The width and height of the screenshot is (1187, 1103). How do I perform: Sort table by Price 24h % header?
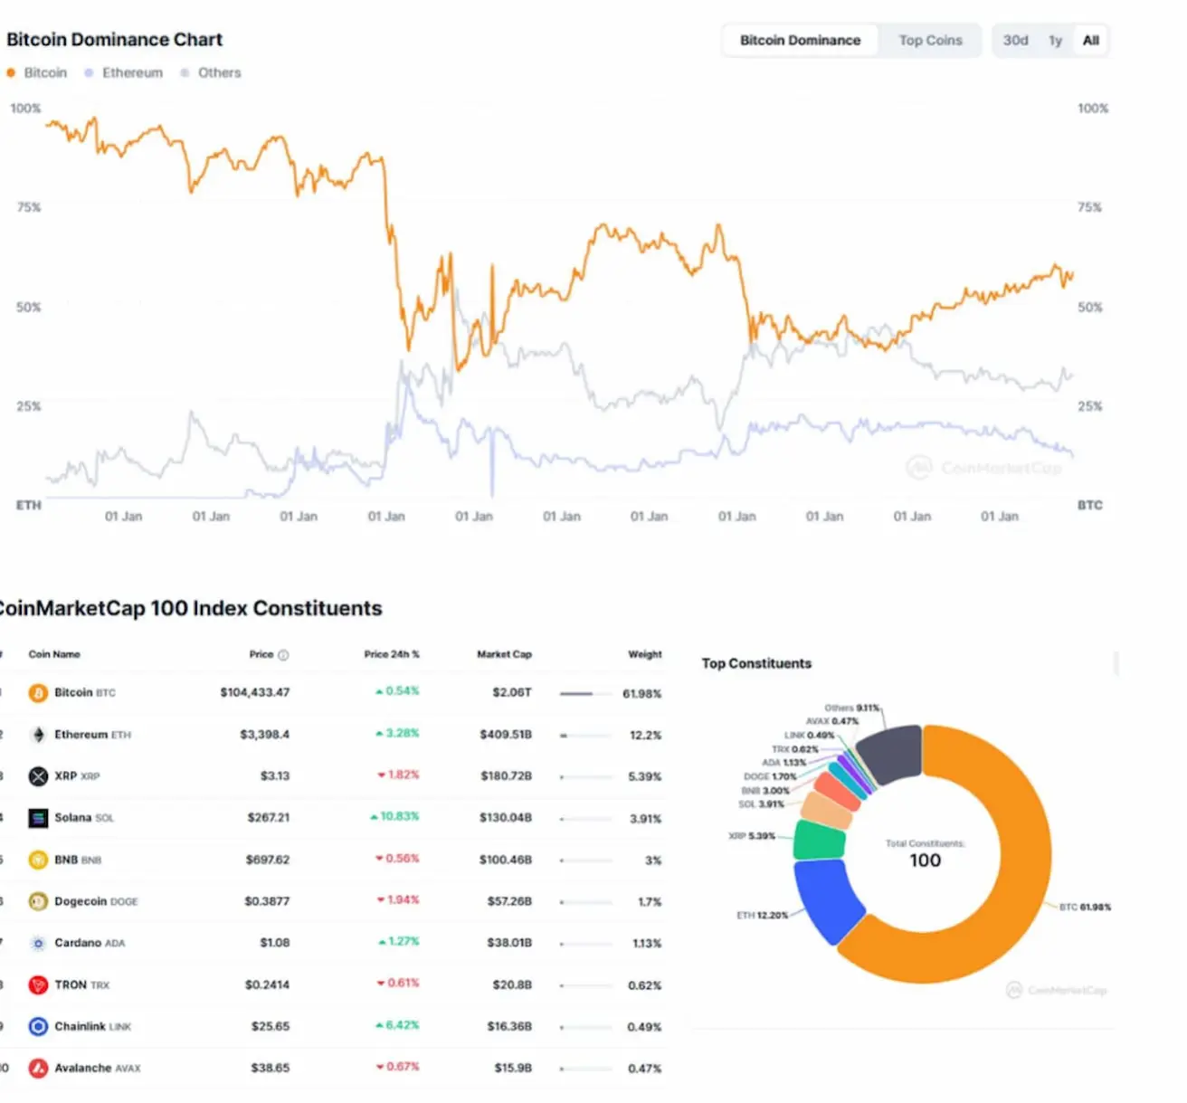392,654
